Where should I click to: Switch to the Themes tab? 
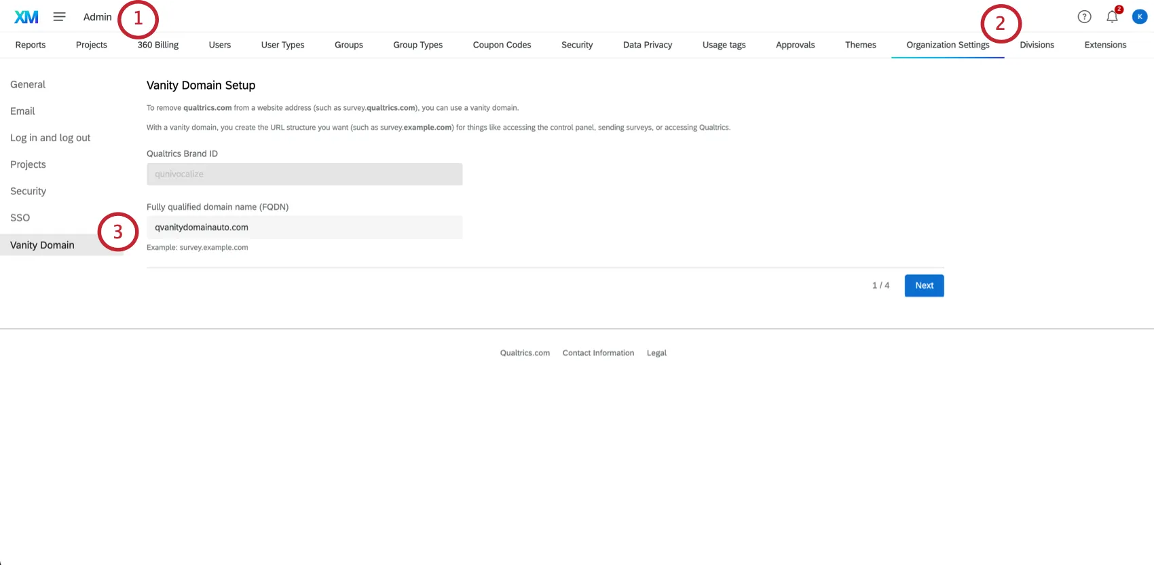861,45
